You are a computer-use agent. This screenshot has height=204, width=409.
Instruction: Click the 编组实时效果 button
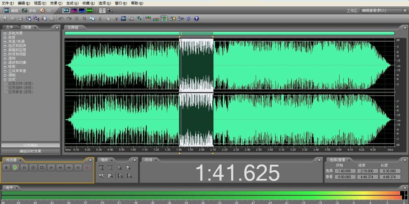30,151
